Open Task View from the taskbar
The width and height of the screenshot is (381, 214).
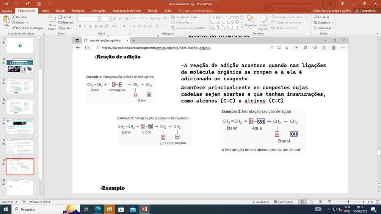[86, 209]
